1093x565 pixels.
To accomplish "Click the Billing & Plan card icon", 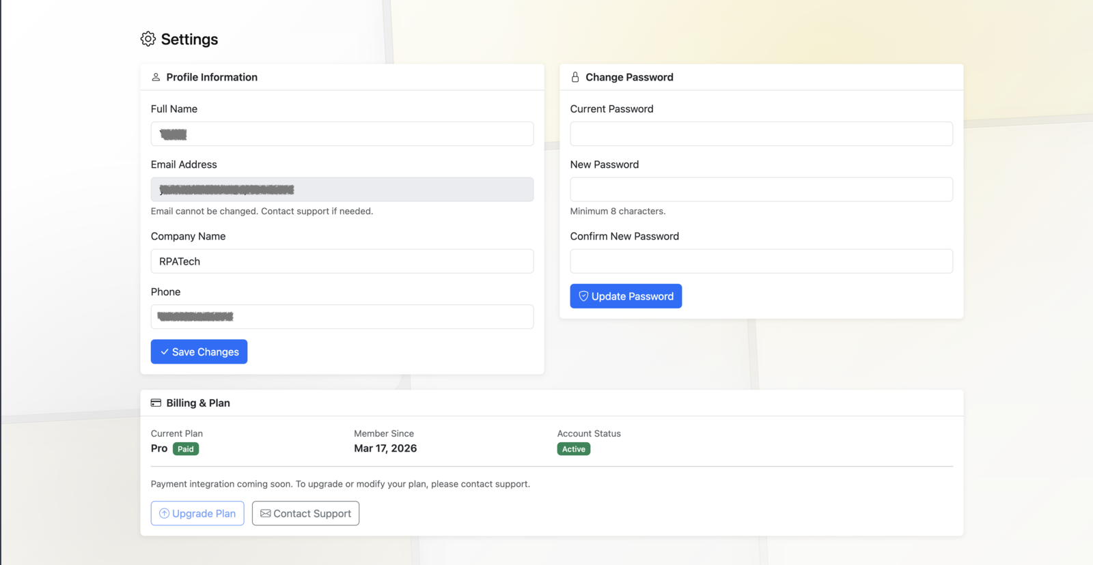I will click(x=156, y=403).
